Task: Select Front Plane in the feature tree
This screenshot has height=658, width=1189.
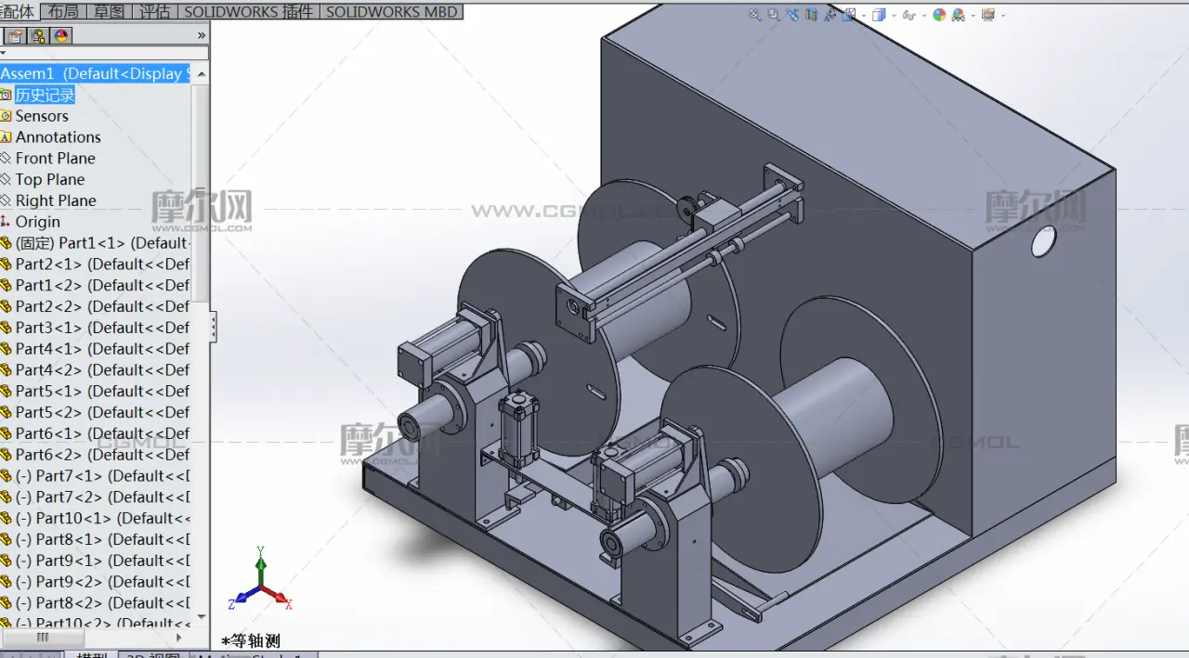Action: [55, 158]
